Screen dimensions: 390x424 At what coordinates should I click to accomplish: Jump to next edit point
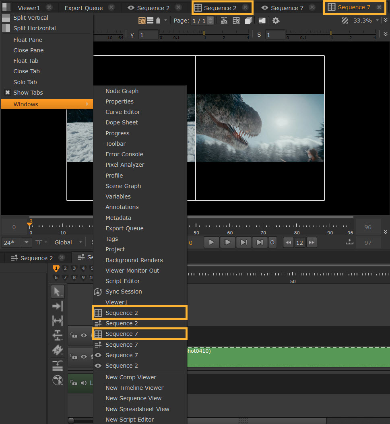(x=243, y=242)
